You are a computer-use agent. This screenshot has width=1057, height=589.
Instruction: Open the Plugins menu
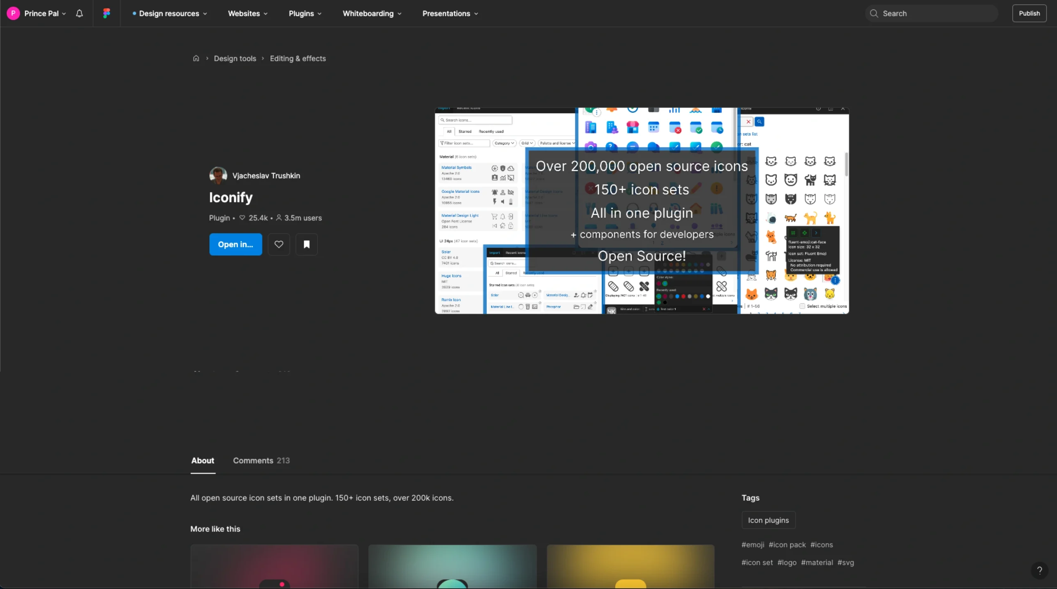pos(305,13)
